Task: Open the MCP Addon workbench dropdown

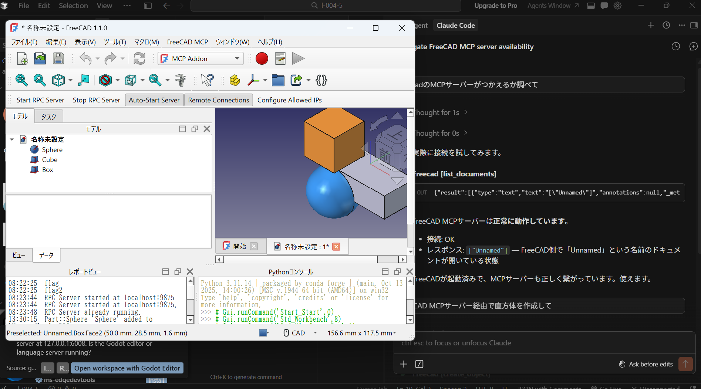Action: (x=237, y=58)
